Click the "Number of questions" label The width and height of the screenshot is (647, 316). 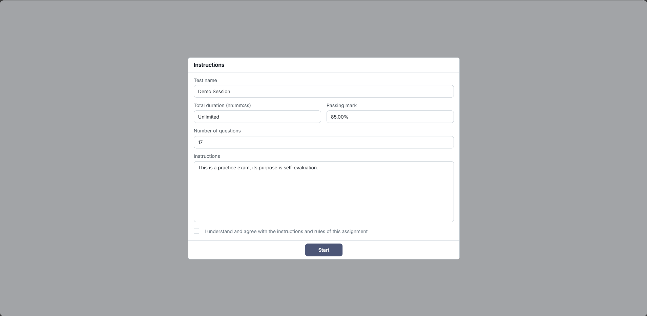click(217, 131)
